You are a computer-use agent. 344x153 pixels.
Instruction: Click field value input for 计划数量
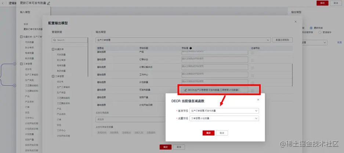[x=215, y=82]
